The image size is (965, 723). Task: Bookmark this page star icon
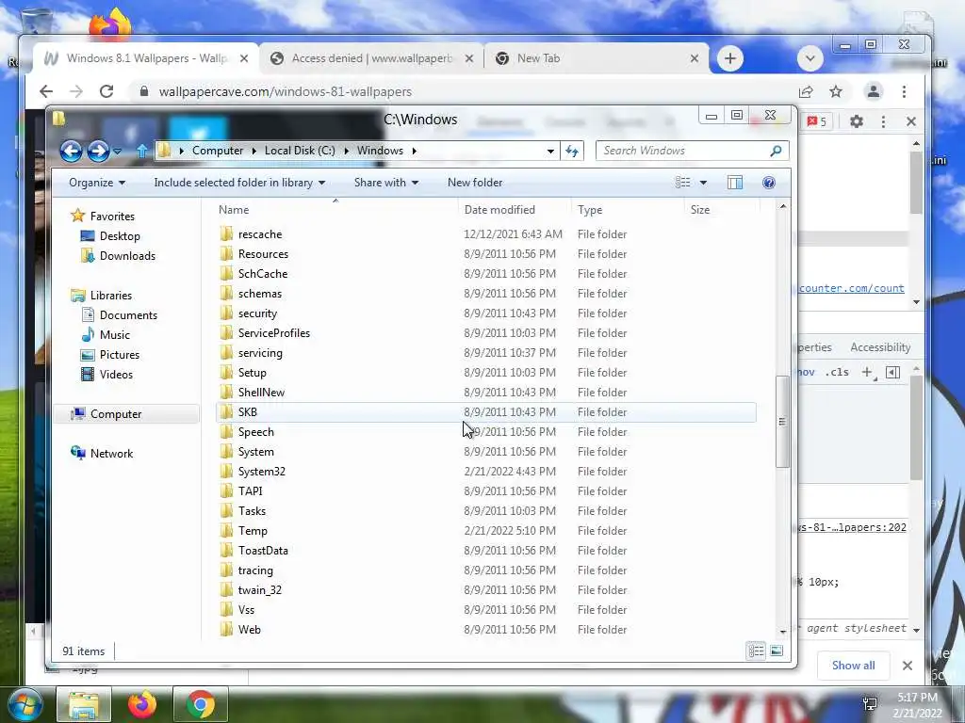pos(835,91)
